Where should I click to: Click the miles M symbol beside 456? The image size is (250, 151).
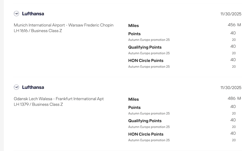click(239, 25)
